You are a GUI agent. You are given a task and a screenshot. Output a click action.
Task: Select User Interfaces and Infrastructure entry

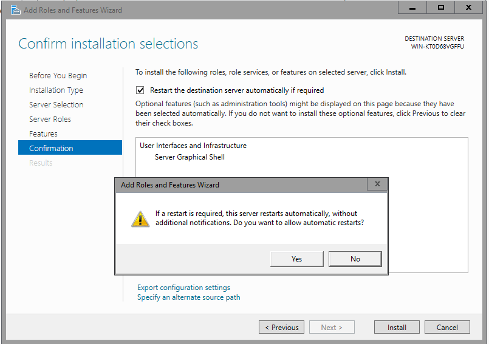[x=193, y=146]
